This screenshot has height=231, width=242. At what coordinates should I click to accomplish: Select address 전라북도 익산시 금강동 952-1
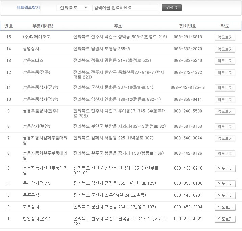(x=115, y=183)
